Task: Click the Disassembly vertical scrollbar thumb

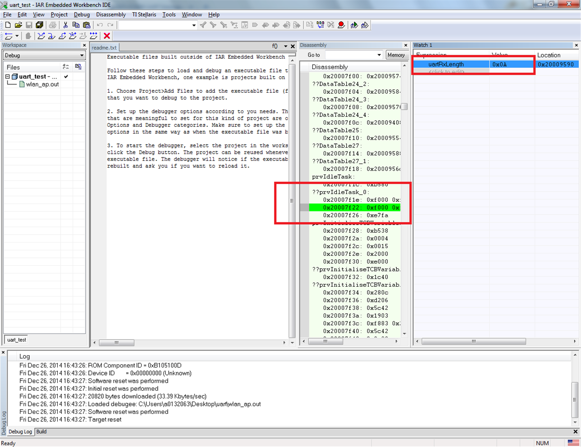Action: [x=404, y=107]
